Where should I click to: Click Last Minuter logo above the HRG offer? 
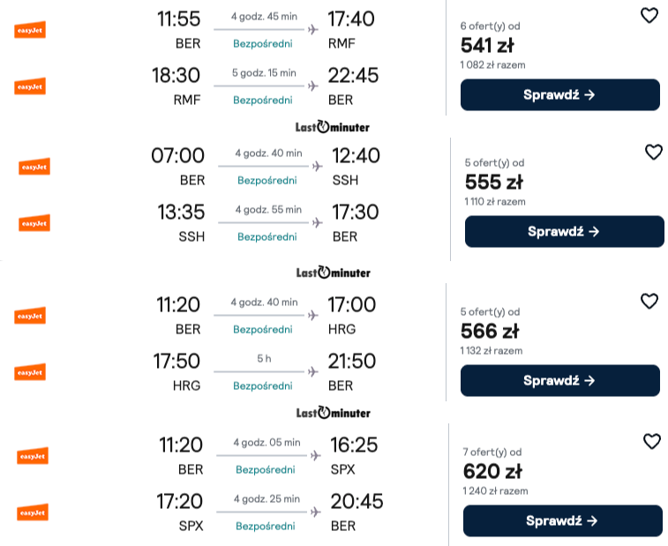(333, 273)
